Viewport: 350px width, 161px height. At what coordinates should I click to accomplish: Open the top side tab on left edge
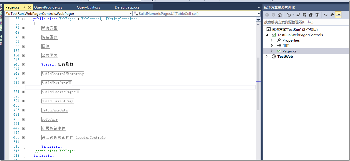point(1,17)
